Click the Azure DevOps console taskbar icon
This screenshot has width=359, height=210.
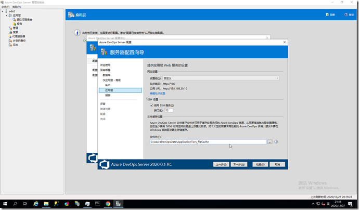click(118, 204)
